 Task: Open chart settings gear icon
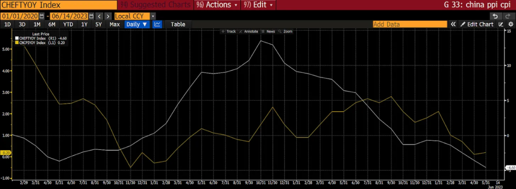tap(511, 24)
